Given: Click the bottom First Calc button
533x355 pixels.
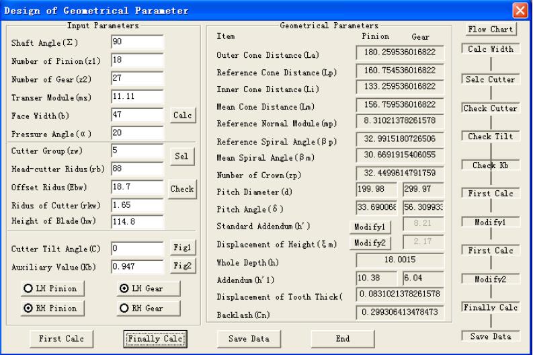Looking at the screenshot, I should (61, 339).
